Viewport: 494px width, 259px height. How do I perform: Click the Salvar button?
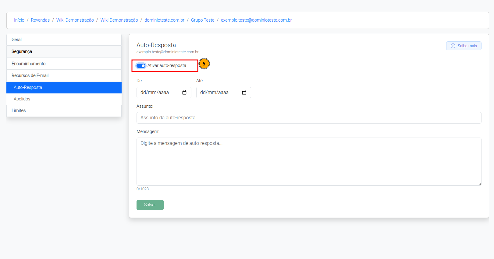pos(150,205)
